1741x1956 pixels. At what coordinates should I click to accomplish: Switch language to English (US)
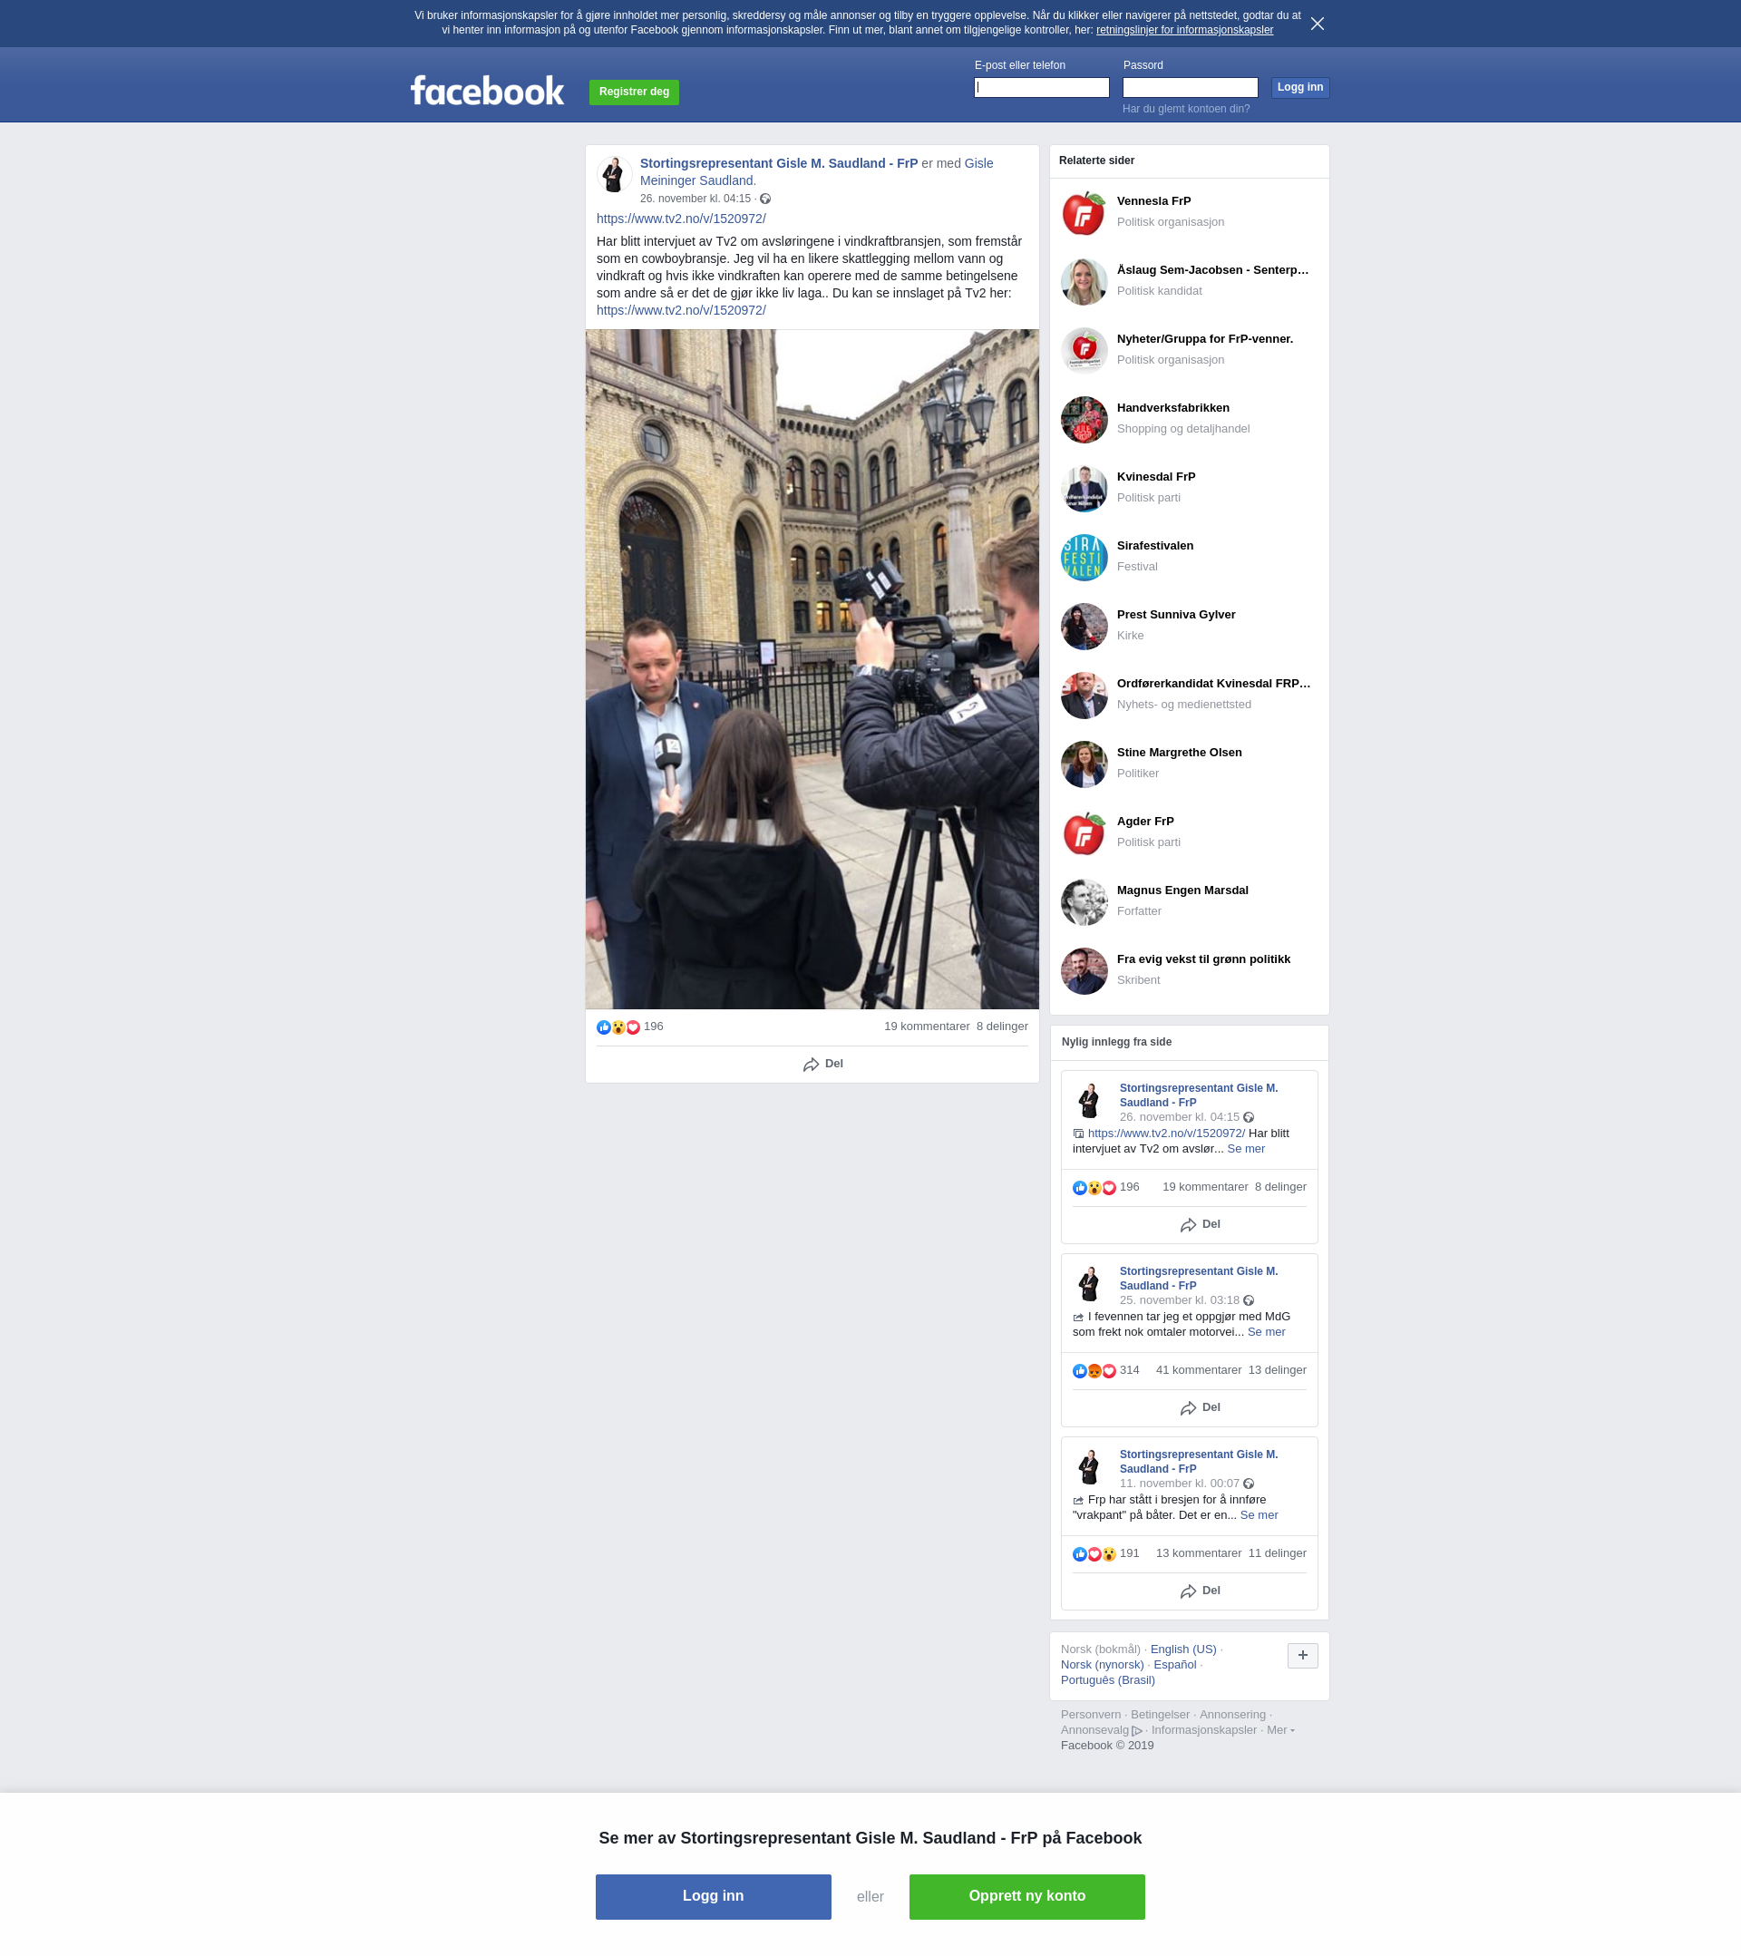(x=1183, y=1649)
